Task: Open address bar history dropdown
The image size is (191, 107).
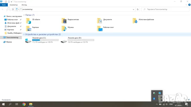Action: (133, 9)
